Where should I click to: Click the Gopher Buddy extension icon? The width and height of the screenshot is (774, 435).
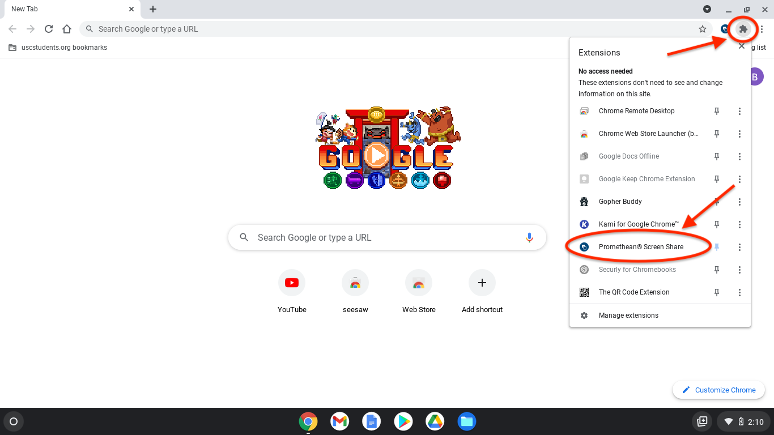coord(584,202)
